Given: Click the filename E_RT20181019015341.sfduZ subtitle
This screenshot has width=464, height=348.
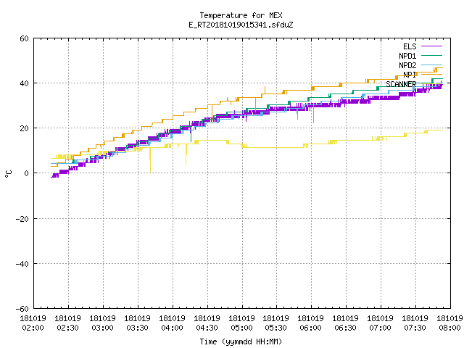Looking at the screenshot, I should (x=241, y=25).
